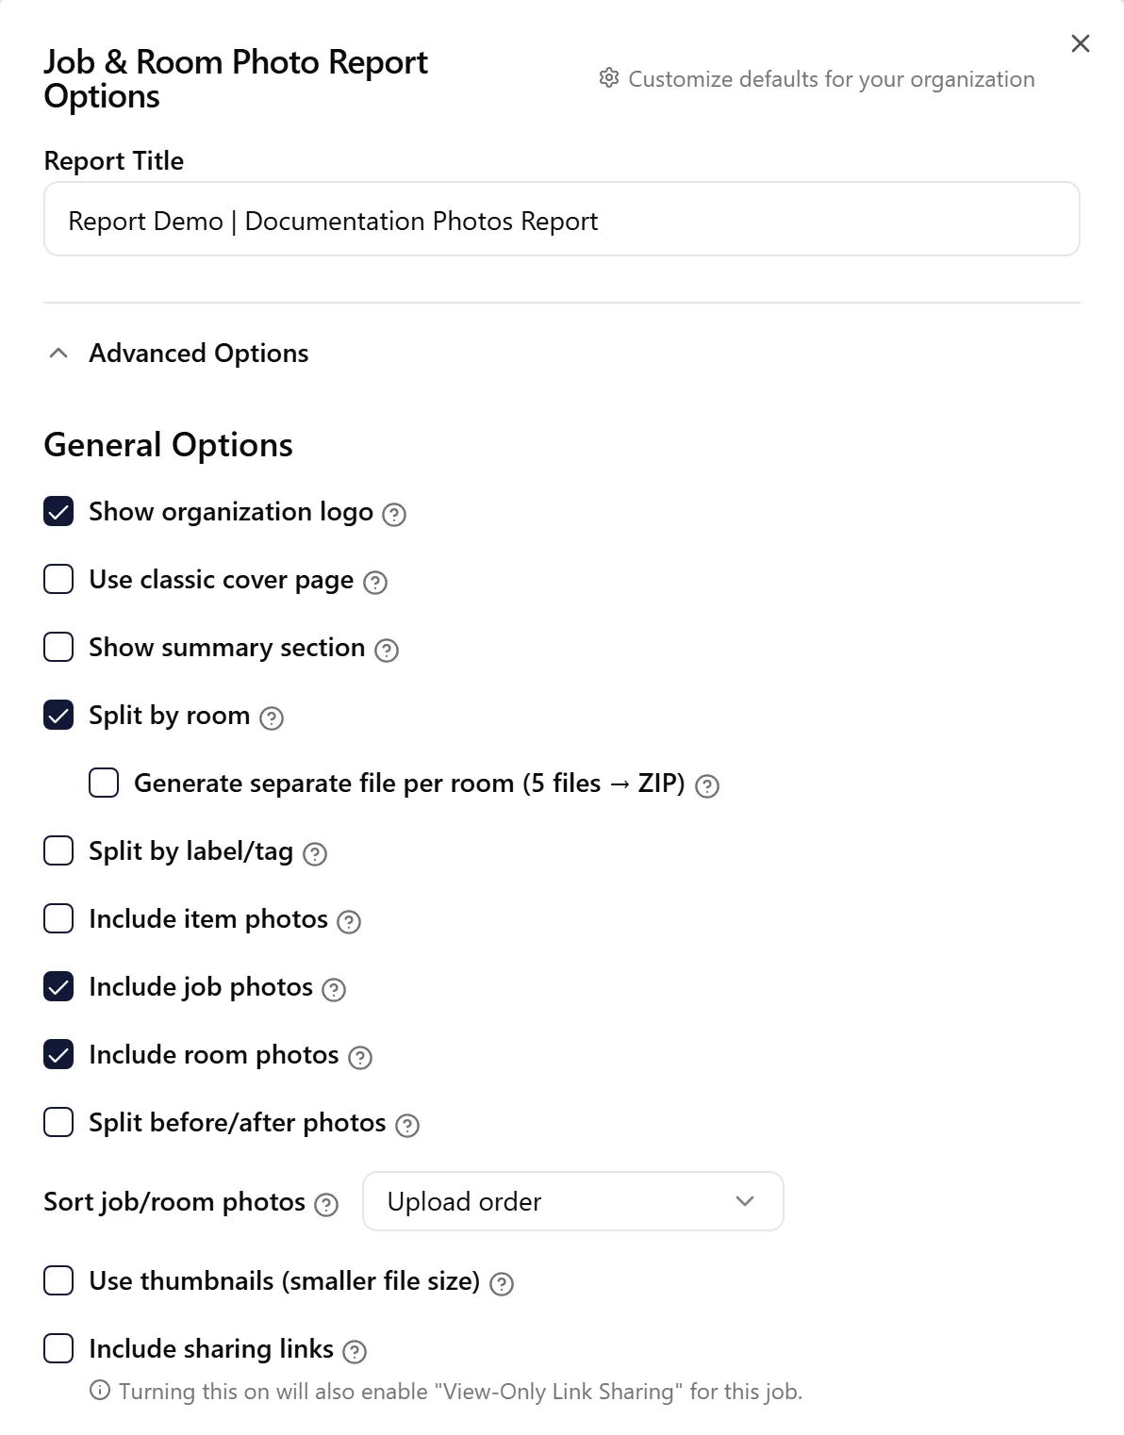Uncheck Show organization logo
Image resolution: width=1124 pixels, height=1435 pixels.
[x=58, y=511]
